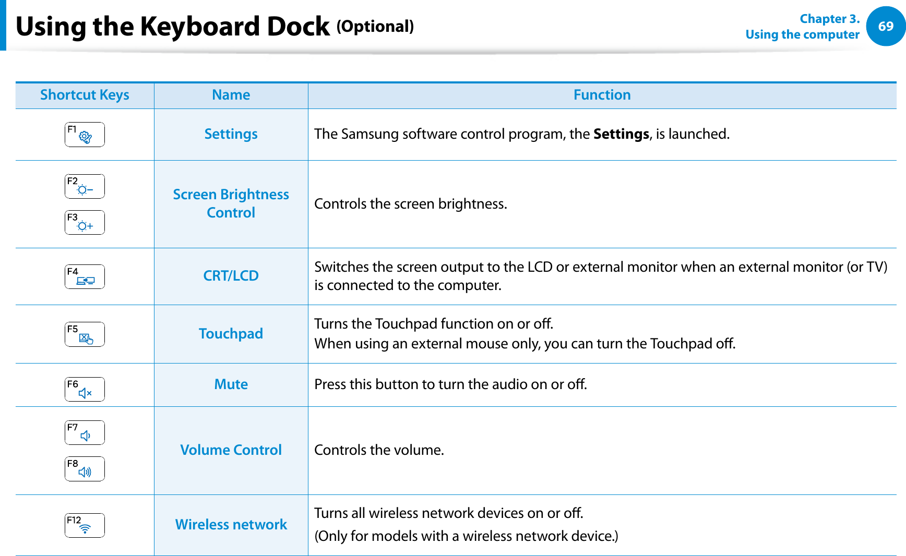Click the Using the Keyboard Dock title
The height and width of the screenshot is (556, 906).
[172, 26]
